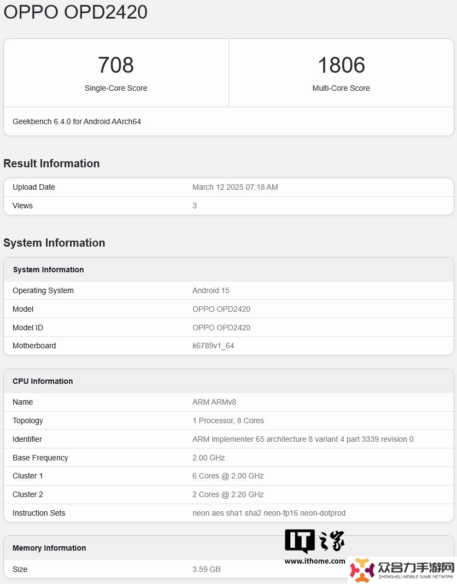
Task: Click the OPPO OPD2420 value in Model row
Action: pos(221,309)
